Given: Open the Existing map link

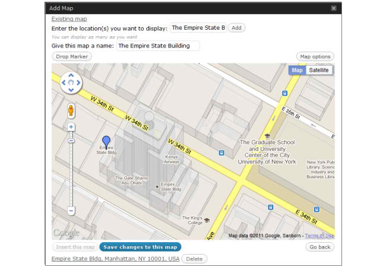Looking at the screenshot, I should point(69,19).
